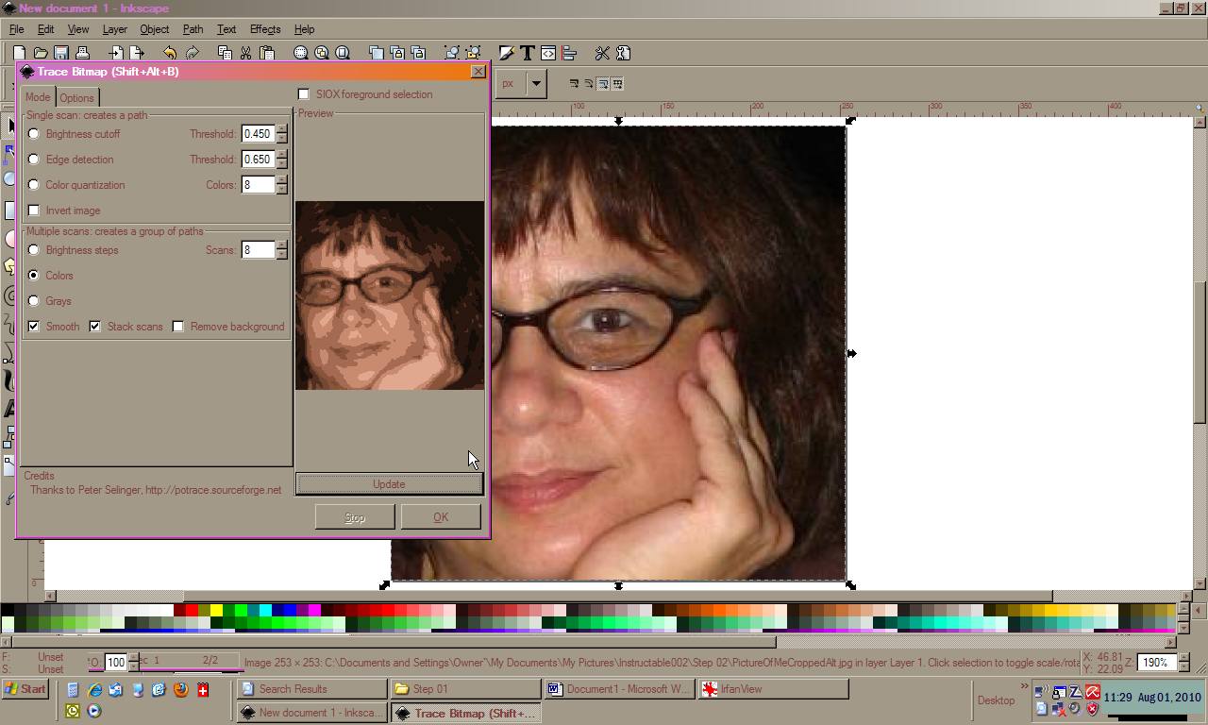The height and width of the screenshot is (725, 1208).
Task: Click the Update preview button
Action: (x=389, y=484)
